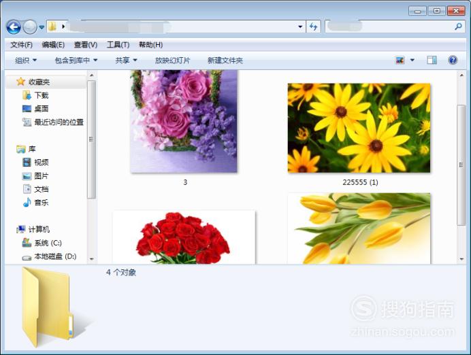The width and height of the screenshot is (471, 355).
Task: Select 音乐 library
Action: (x=42, y=203)
